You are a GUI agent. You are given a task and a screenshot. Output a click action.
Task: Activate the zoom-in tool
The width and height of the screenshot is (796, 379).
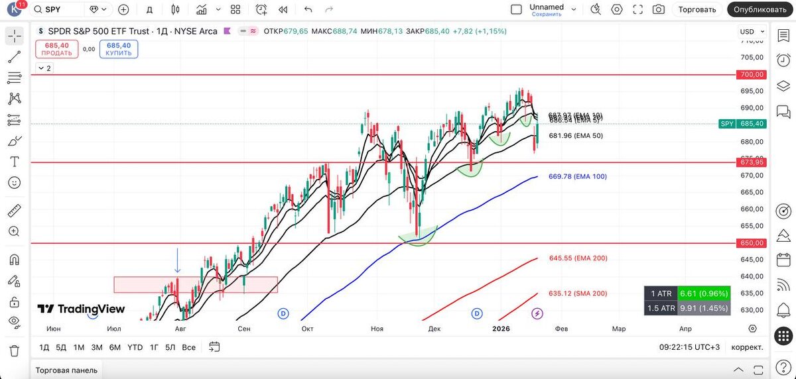[14, 231]
